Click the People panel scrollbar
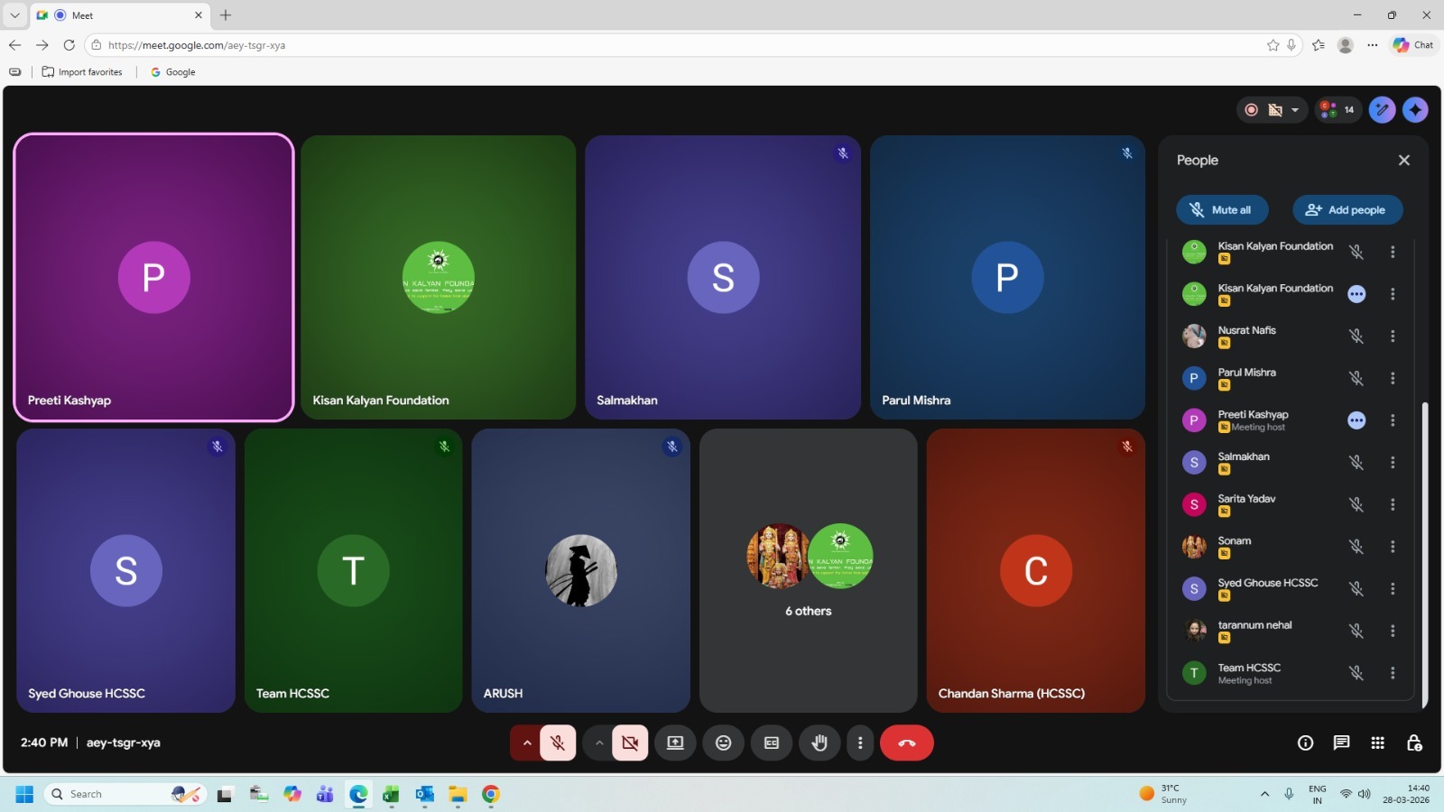 coord(1425,555)
